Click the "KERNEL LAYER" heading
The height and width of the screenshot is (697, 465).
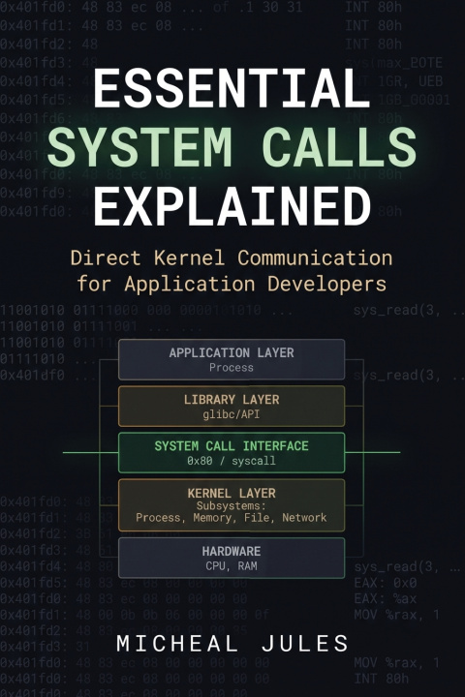[x=232, y=493]
